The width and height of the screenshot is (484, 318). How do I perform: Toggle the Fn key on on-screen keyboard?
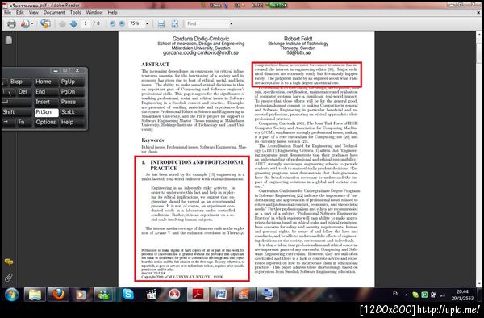[x=21, y=122]
